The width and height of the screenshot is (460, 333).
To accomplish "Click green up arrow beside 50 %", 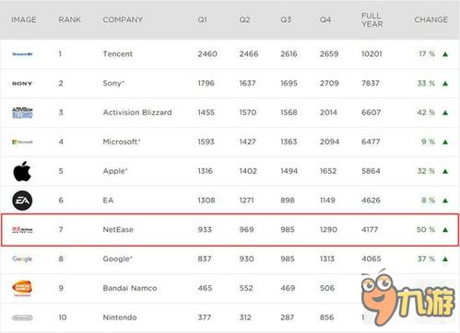I will pos(445,230).
